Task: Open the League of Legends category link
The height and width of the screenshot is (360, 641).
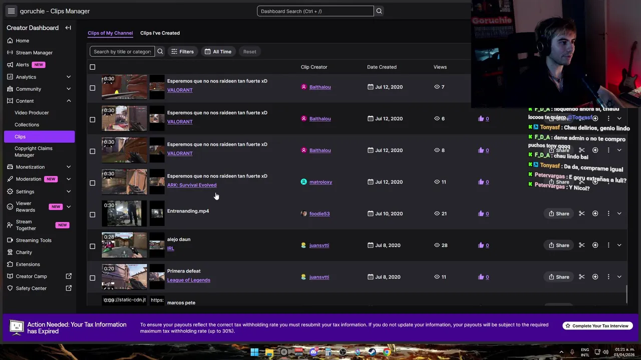Action: (x=189, y=280)
